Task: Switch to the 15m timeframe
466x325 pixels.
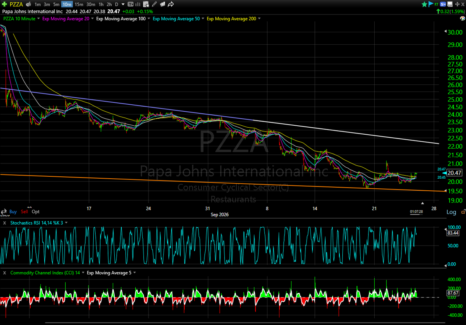Action: [79, 4]
